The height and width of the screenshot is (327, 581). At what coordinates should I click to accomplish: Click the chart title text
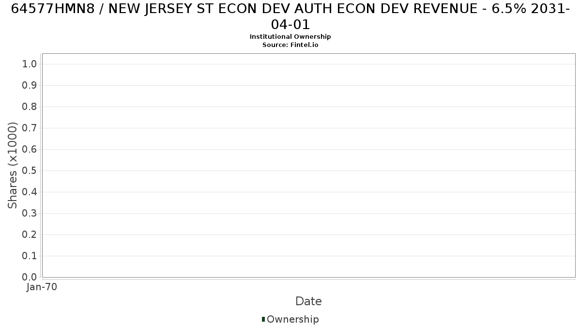[290, 16]
